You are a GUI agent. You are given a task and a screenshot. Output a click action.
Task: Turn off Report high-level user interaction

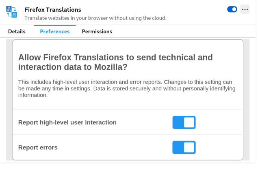tap(184, 122)
